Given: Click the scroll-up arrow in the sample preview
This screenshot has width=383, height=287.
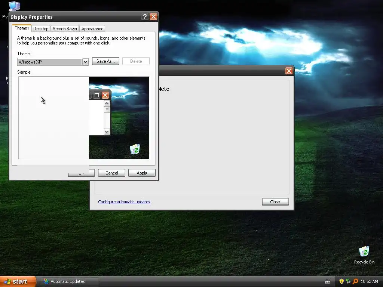Looking at the screenshot, I should tap(107, 104).
